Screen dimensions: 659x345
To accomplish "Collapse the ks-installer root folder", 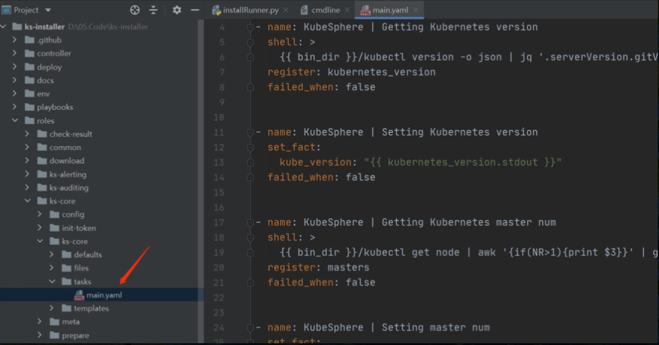I will [x=4, y=26].
